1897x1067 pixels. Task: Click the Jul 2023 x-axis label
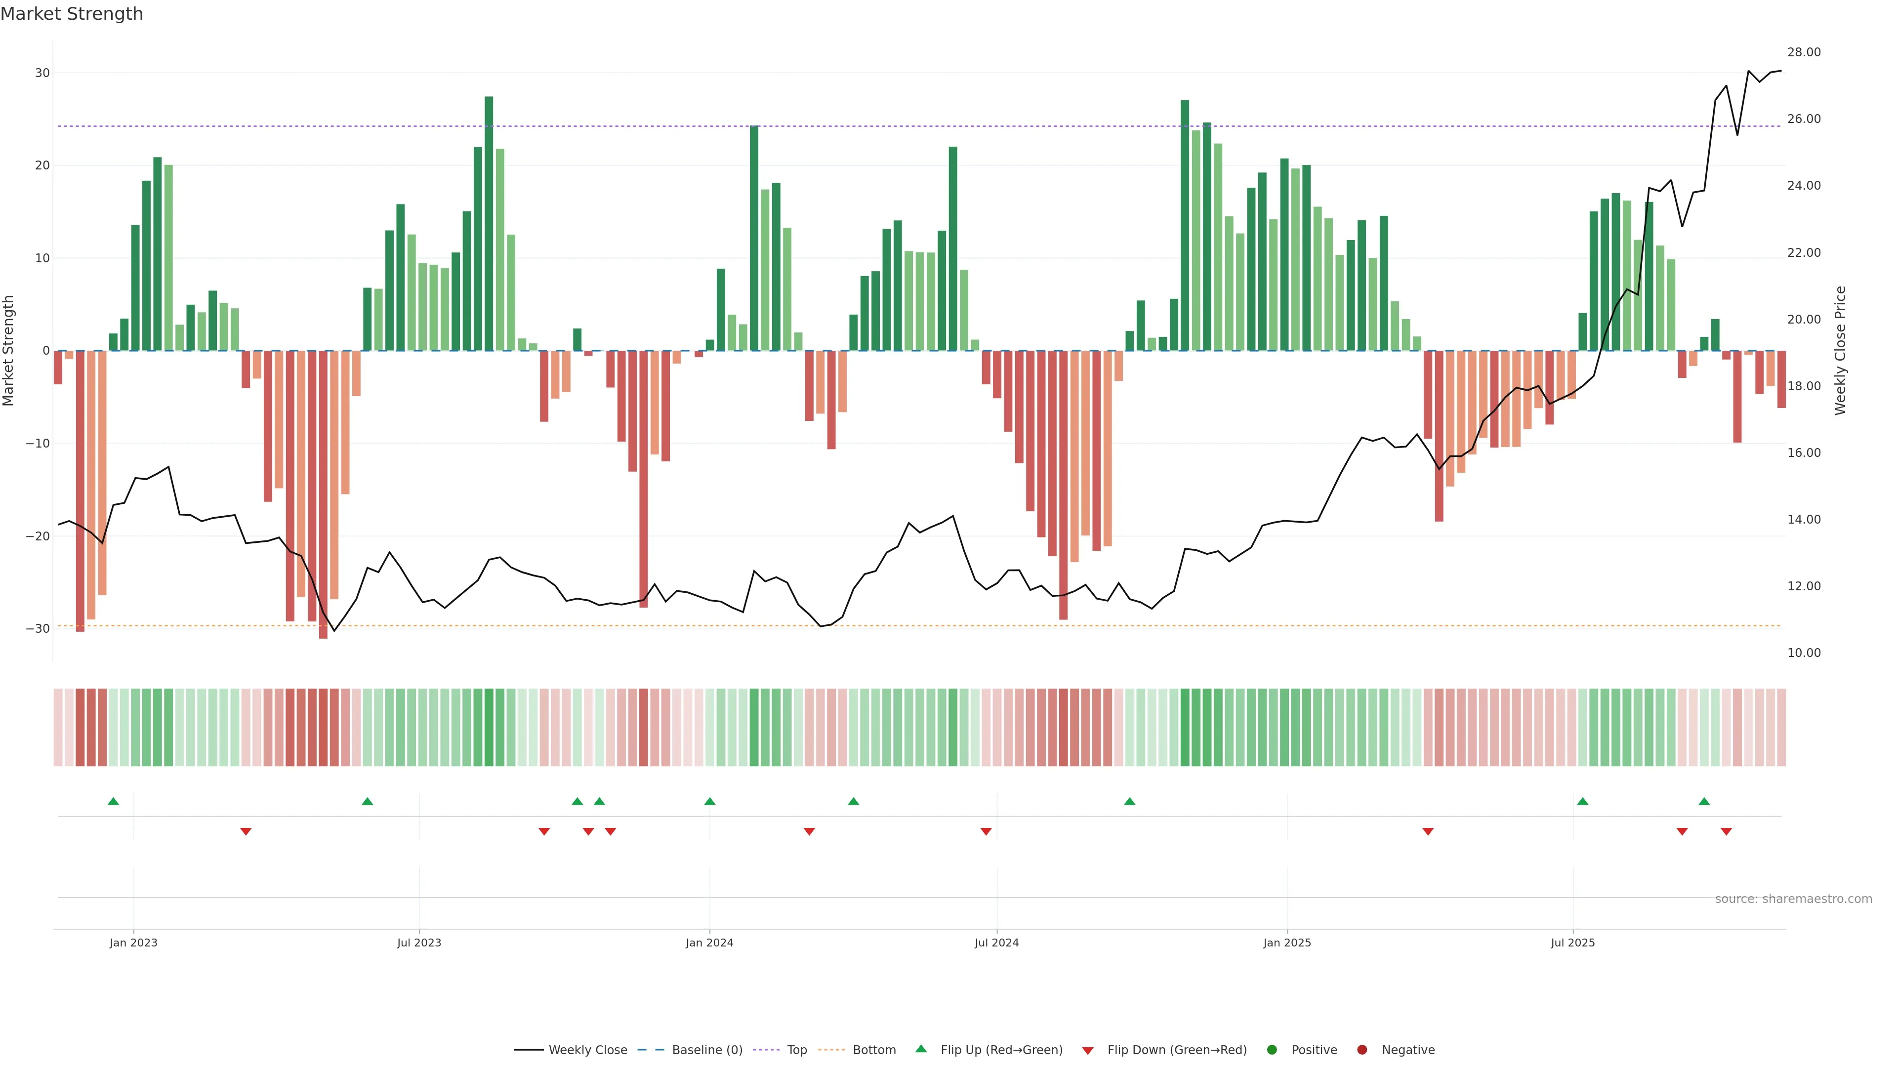click(419, 943)
